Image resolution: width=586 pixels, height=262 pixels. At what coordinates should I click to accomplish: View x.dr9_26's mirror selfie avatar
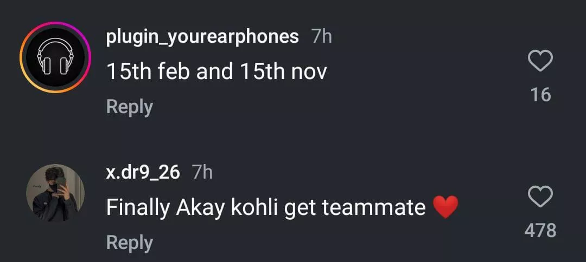[x=55, y=193]
